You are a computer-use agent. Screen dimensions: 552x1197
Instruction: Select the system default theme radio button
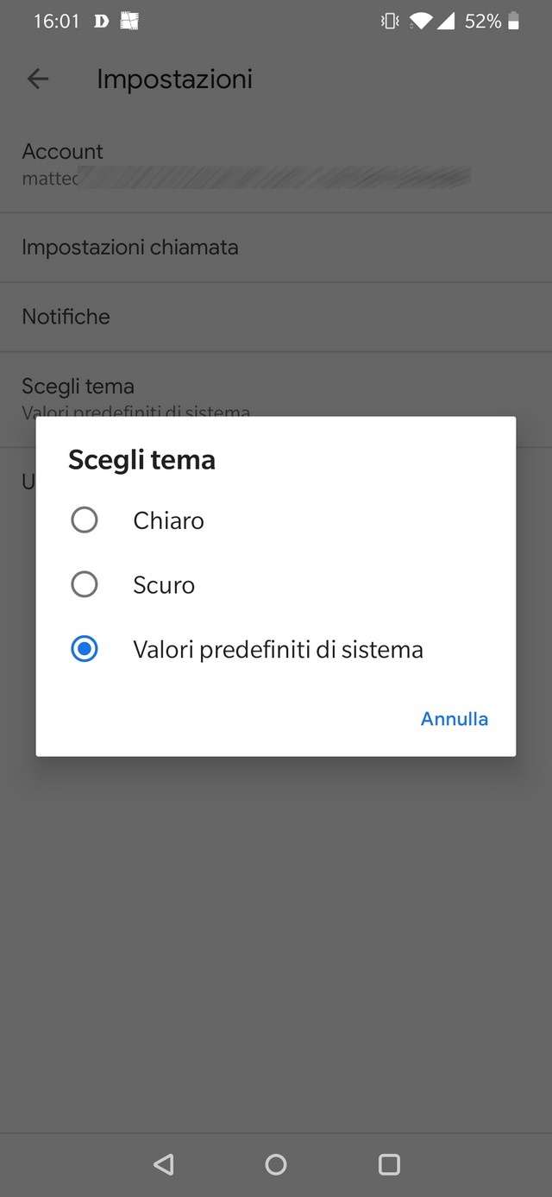pos(85,649)
